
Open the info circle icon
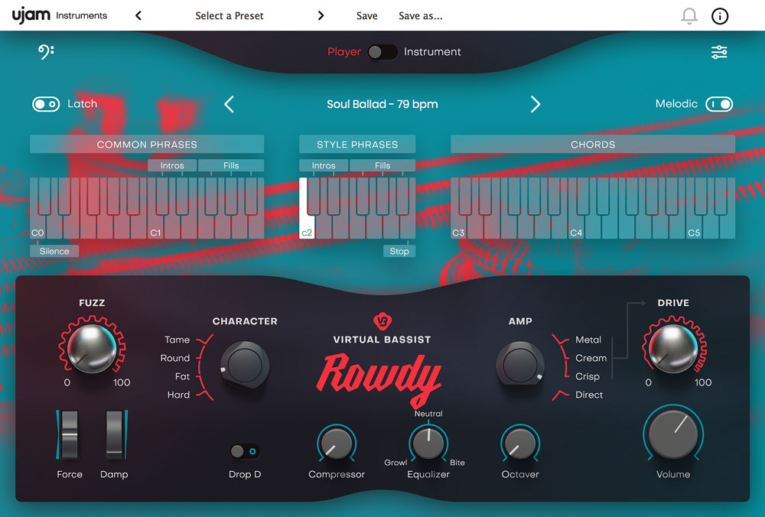pos(720,16)
